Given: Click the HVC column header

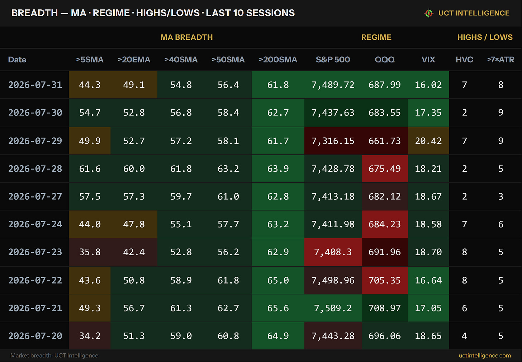Looking at the screenshot, I should (465, 60).
